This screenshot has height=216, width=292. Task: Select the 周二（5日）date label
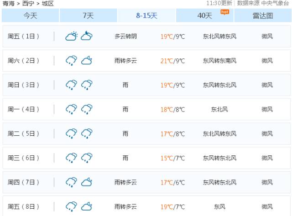point(23,134)
